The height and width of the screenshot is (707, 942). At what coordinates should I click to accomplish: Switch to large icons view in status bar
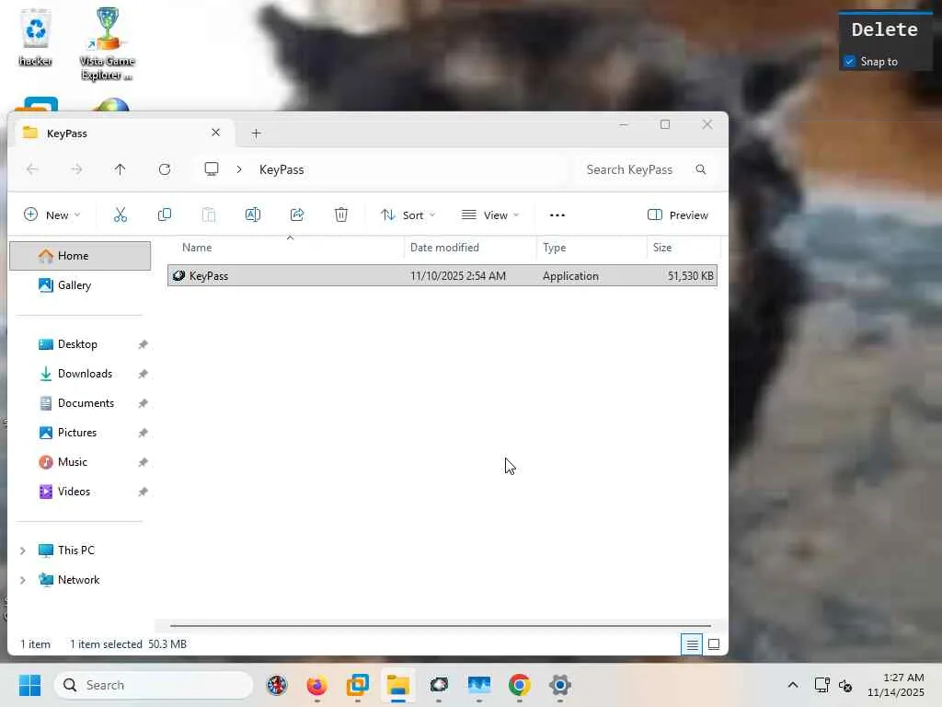(714, 644)
